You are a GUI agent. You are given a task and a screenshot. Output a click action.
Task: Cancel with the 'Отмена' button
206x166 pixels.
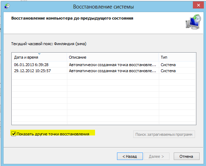point(186,156)
